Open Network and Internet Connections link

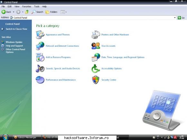tap(62, 46)
